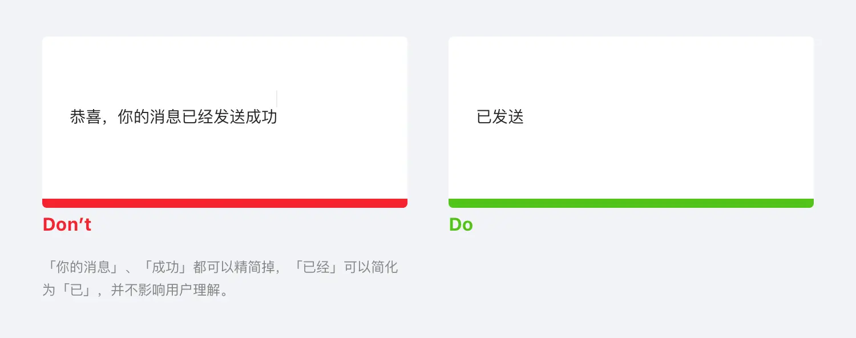
Task: Click the thin cursor line above the long message
Action: (277, 98)
